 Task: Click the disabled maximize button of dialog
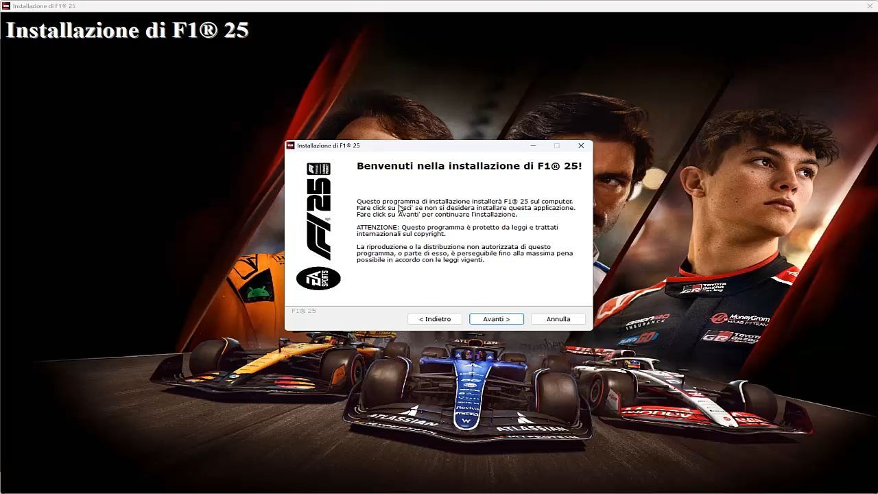(x=557, y=145)
